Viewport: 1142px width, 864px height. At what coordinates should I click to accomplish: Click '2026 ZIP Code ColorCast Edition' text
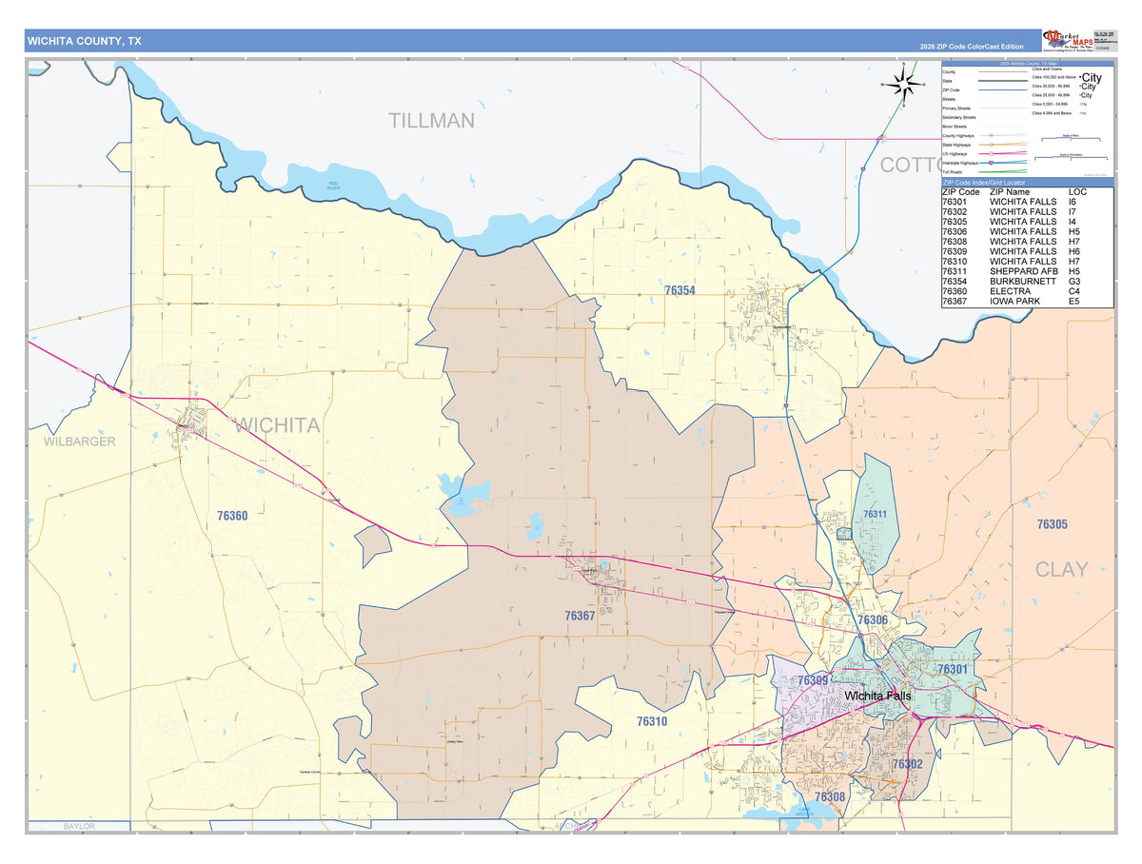click(972, 47)
